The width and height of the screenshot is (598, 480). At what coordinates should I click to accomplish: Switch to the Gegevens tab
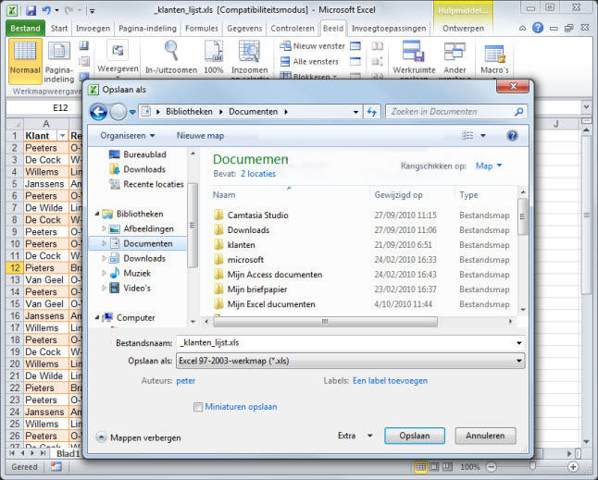pyautogui.click(x=244, y=28)
